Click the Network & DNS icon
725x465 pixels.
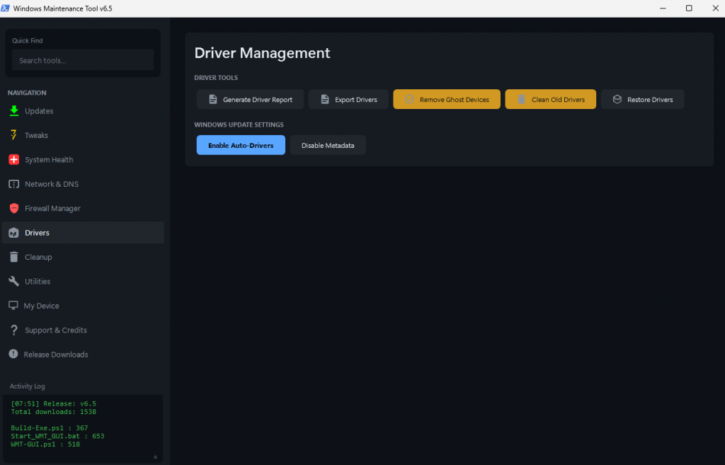14,184
